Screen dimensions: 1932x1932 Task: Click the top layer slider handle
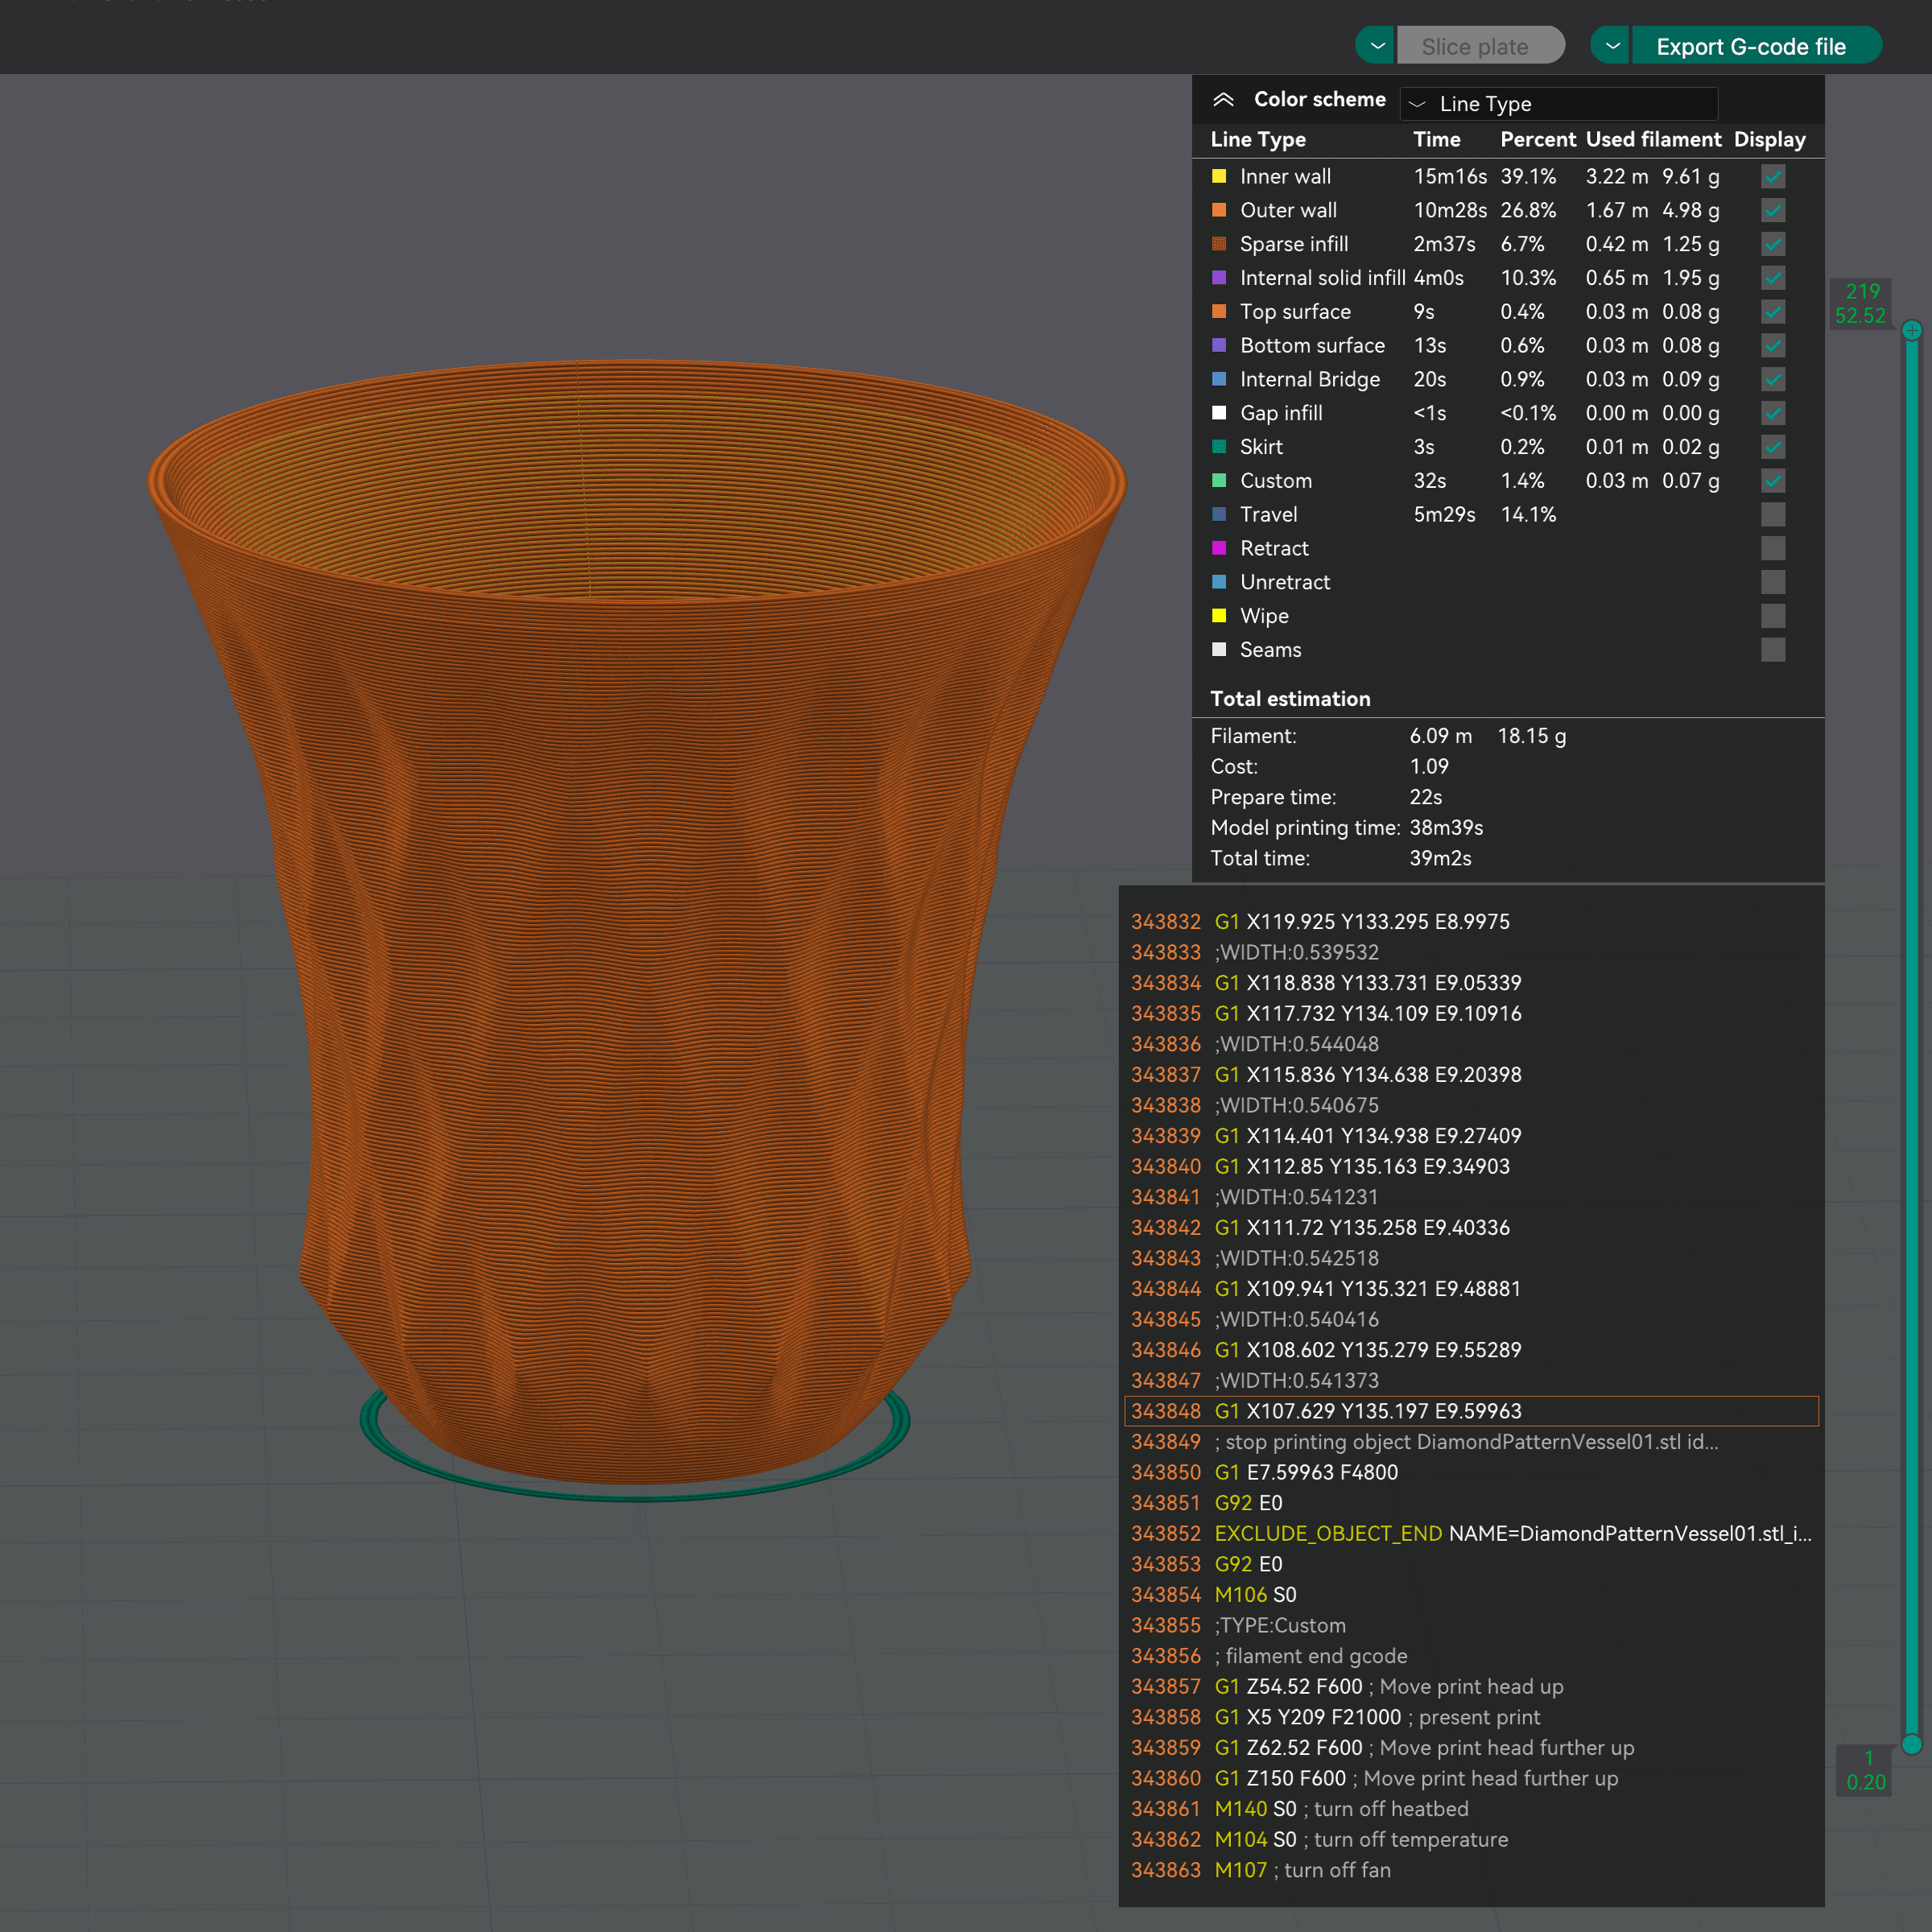coord(1911,331)
